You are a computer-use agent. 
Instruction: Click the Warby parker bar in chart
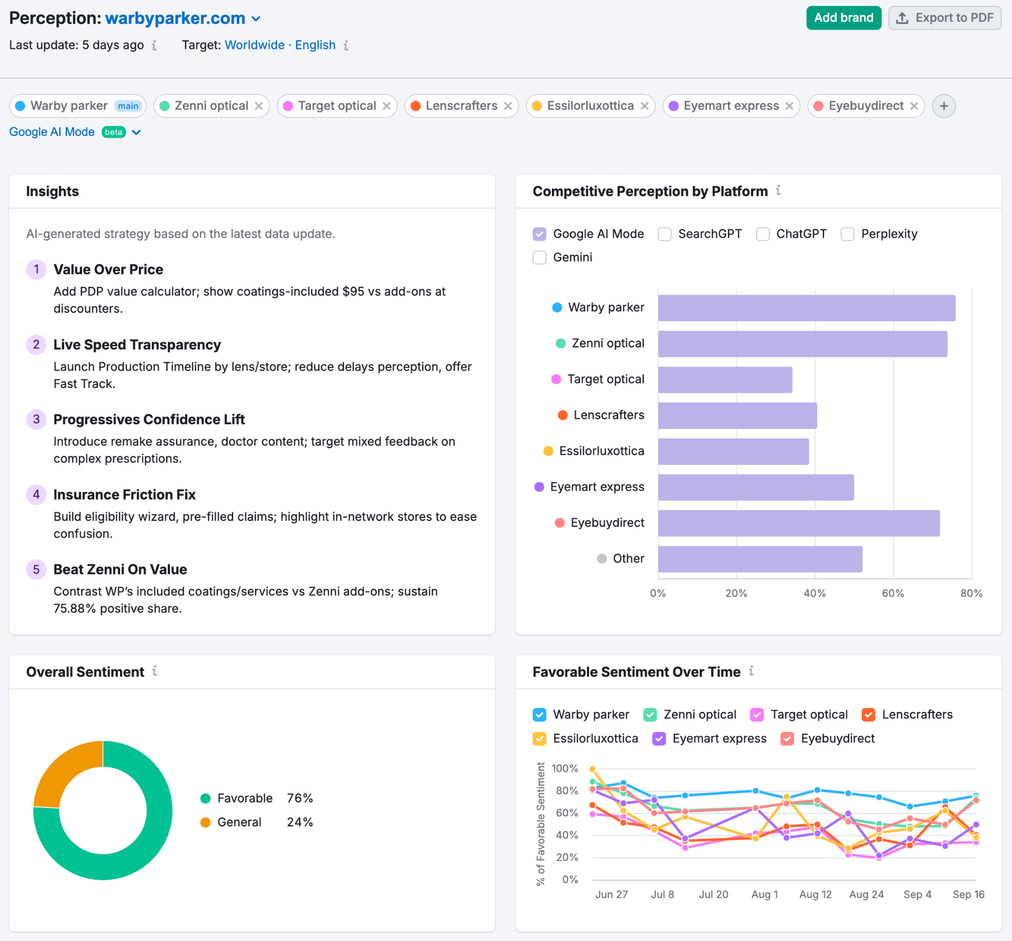click(x=806, y=308)
